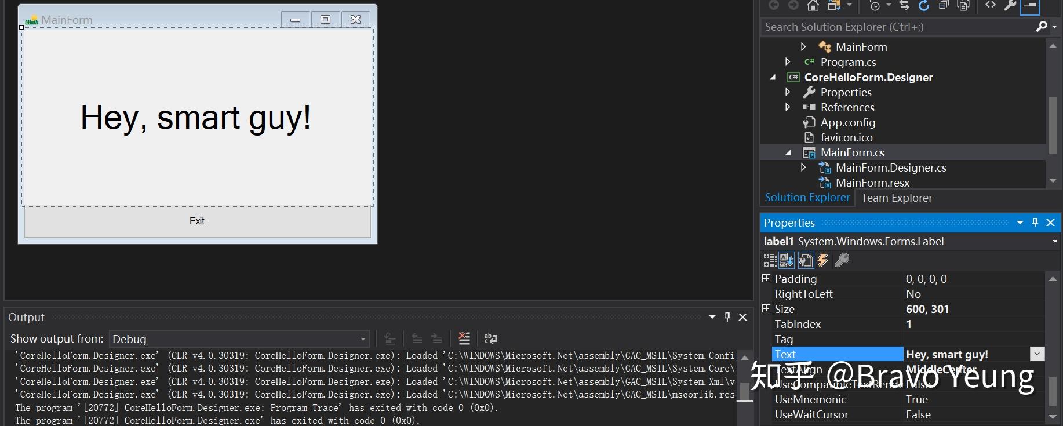Expand the Padding property

pyautogui.click(x=766, y=279)
